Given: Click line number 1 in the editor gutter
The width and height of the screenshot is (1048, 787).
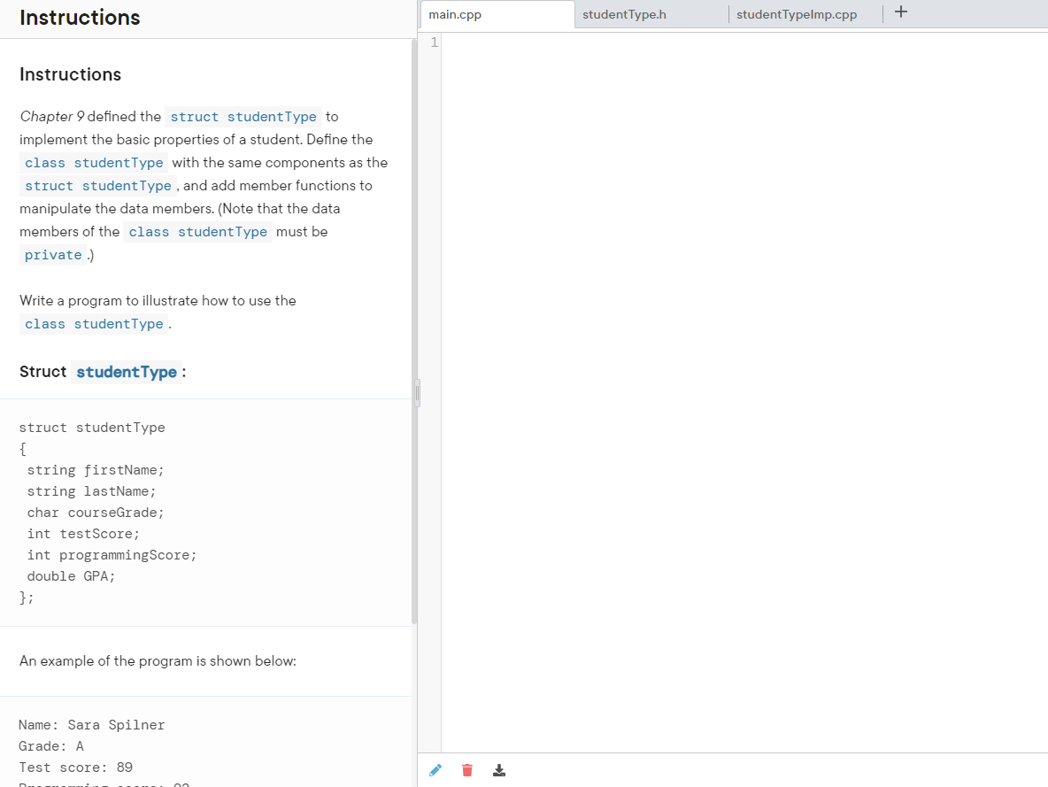Looking at the screenshot, I should point(434,42).
